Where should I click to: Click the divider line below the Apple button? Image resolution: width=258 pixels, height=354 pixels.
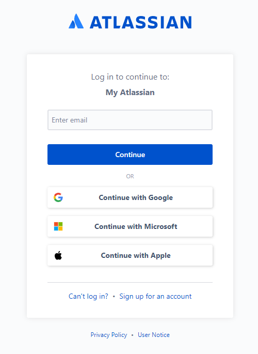click(130, 282)
